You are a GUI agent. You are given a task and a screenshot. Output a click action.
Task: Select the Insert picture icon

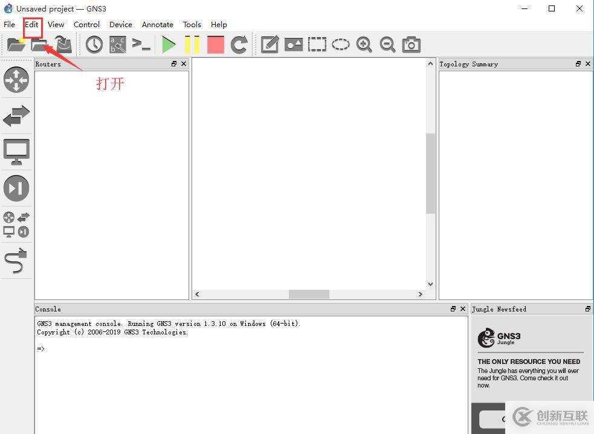click(294, 45)
